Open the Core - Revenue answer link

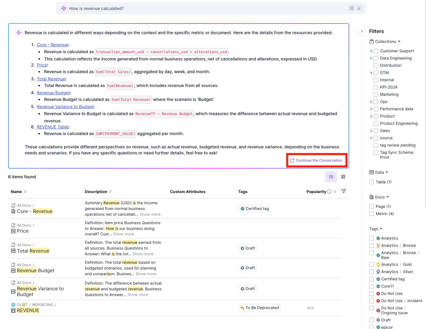tap(53, 45)
